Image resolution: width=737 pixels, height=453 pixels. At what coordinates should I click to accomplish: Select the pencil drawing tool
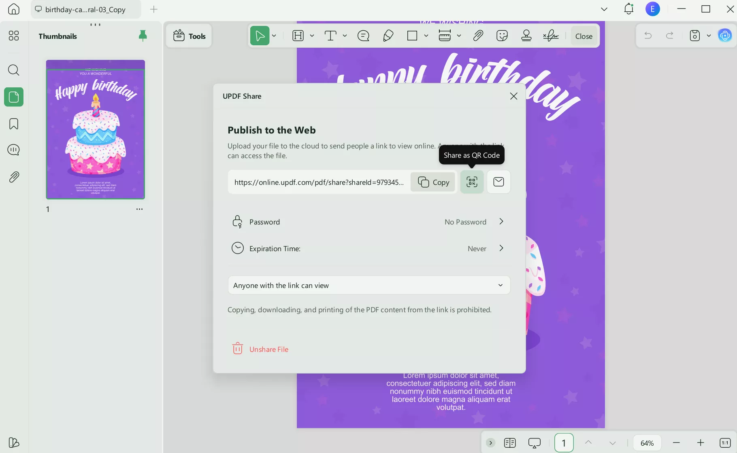[x=388, y=36]
